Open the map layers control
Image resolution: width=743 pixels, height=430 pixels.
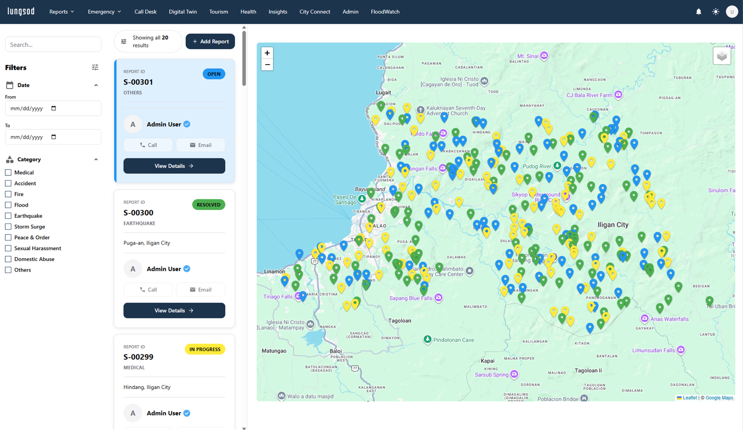point(722,56)
